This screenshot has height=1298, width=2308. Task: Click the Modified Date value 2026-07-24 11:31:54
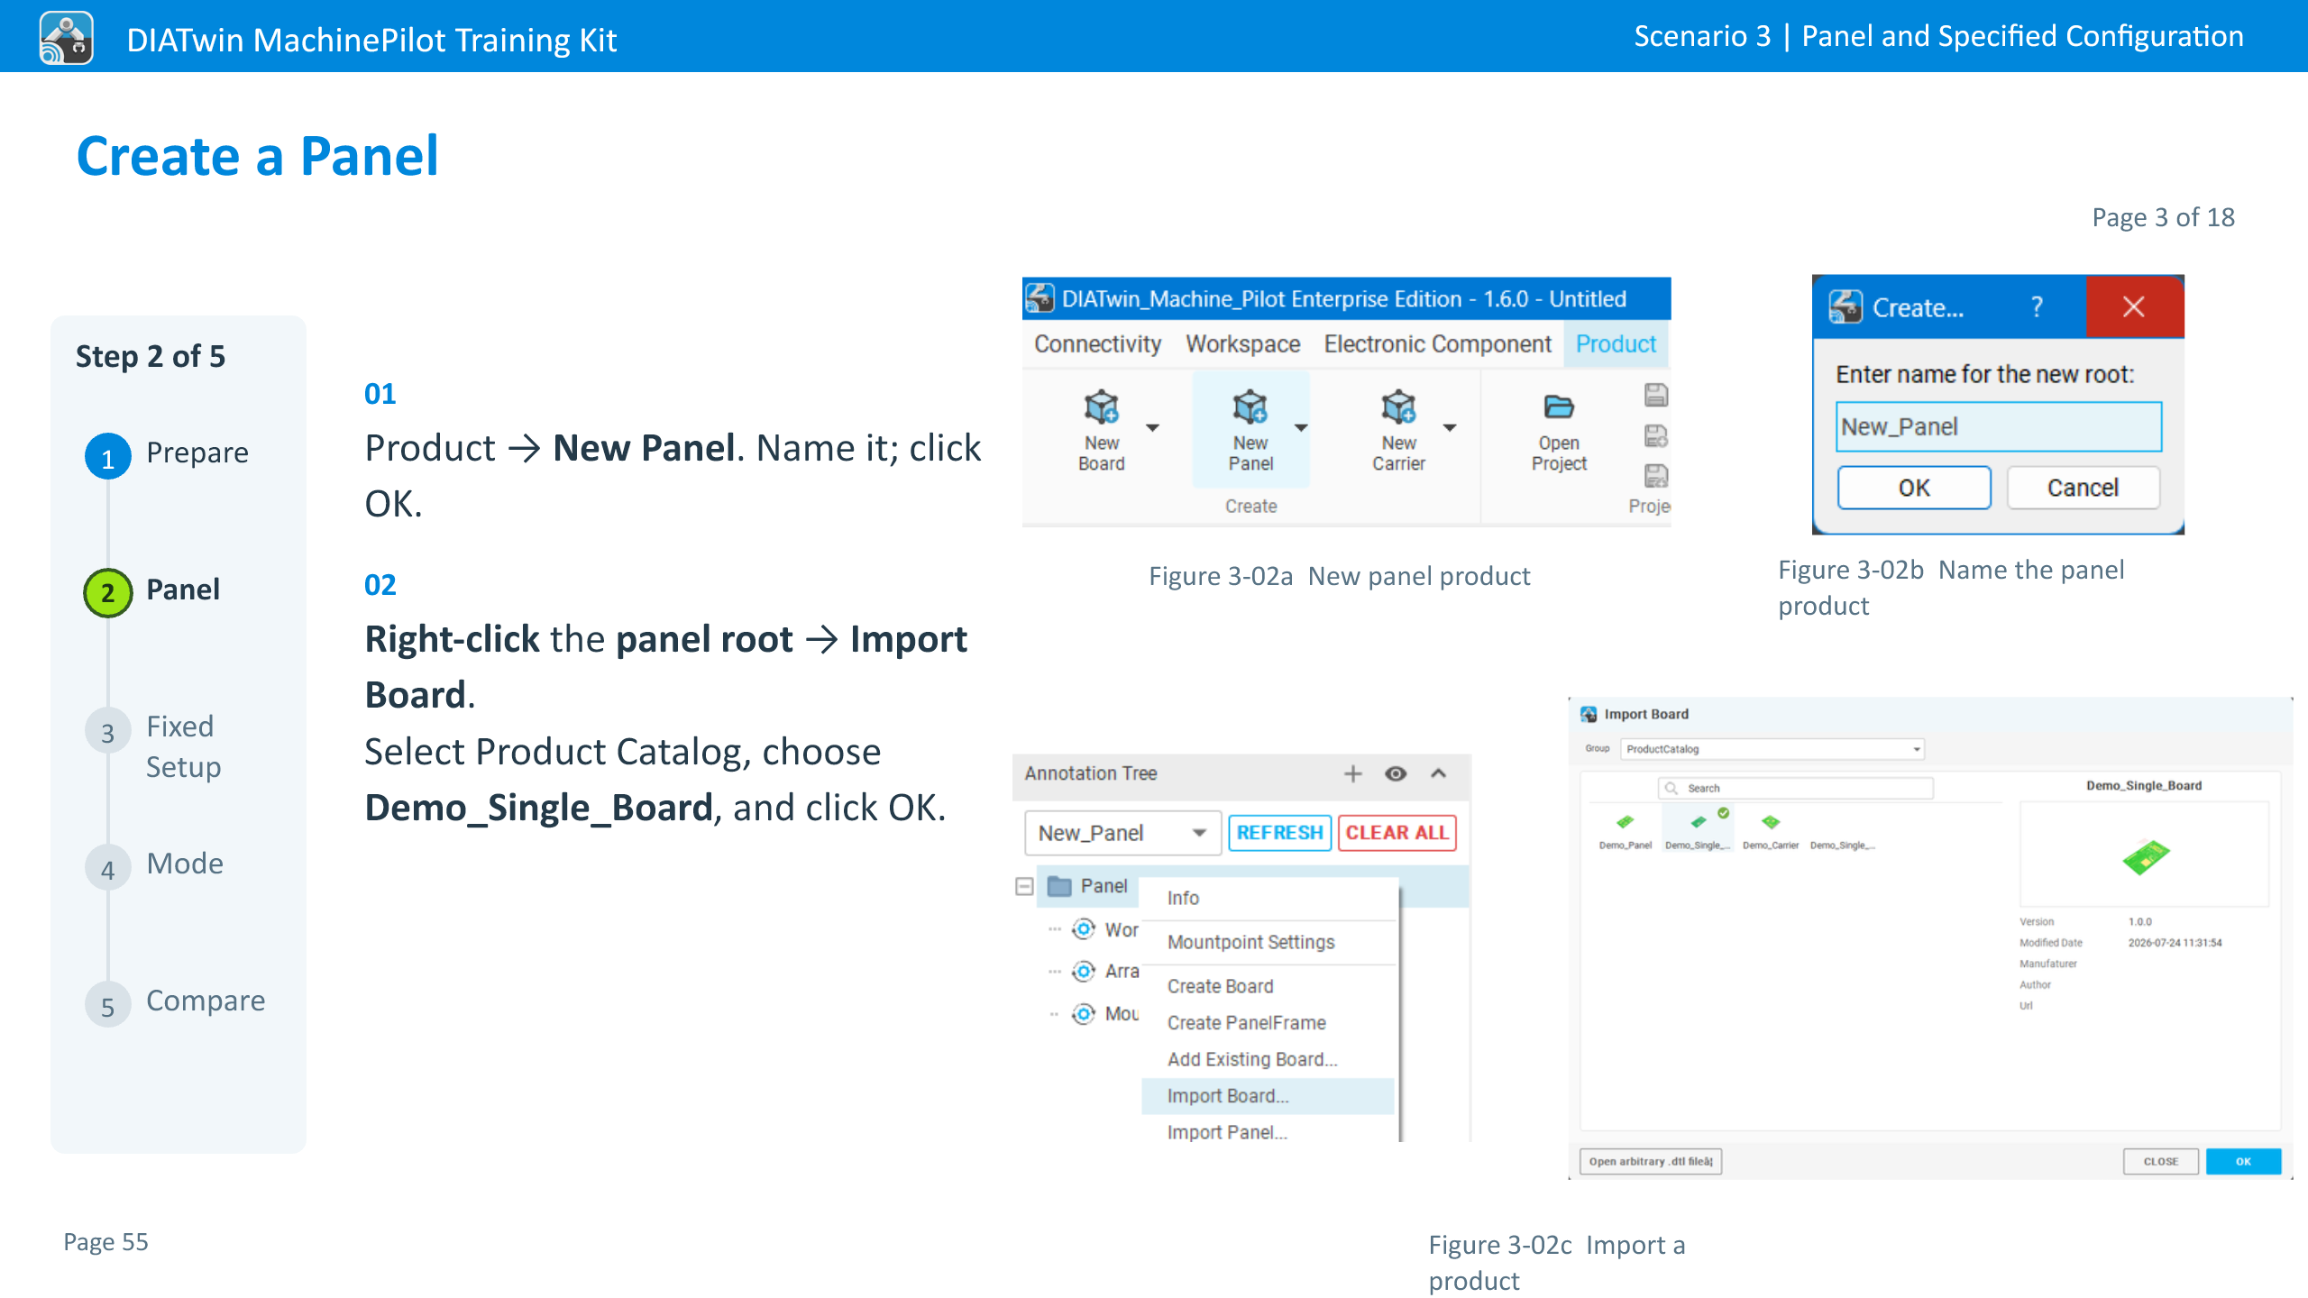pyautogui.click(x=2175, y=943)
